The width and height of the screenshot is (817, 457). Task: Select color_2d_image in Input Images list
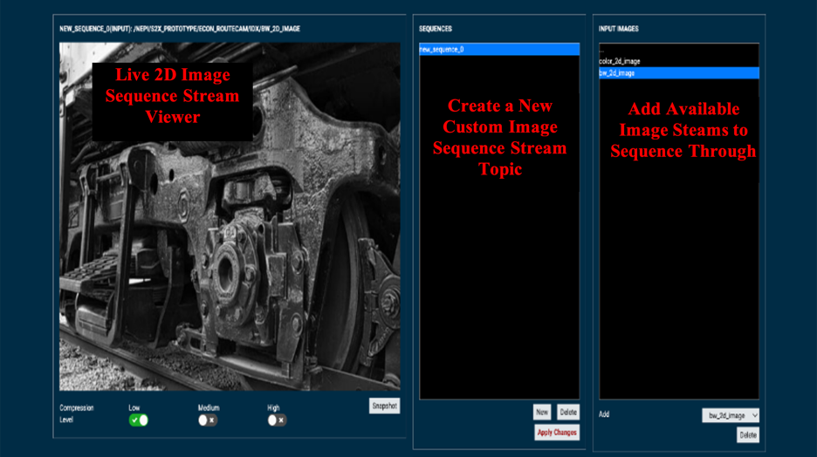(679, 61)
